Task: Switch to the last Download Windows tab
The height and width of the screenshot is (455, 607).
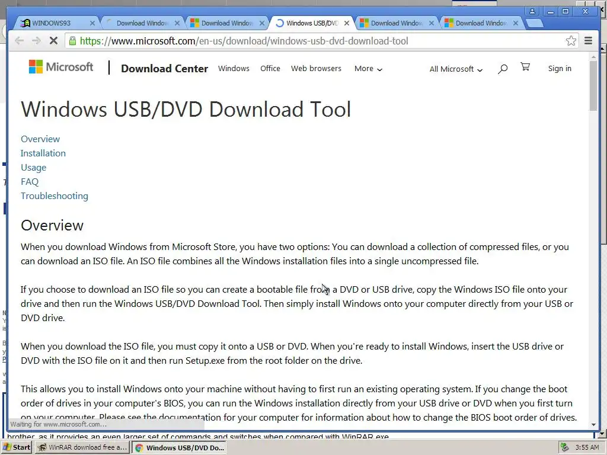Action: click(481, 23)
